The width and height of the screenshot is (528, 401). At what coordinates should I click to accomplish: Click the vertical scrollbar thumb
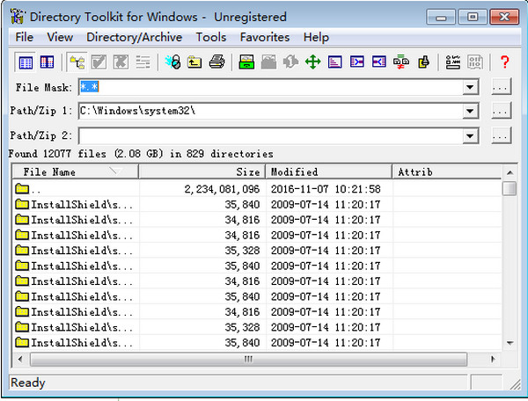pyautogui.click(x=510, y=188)
